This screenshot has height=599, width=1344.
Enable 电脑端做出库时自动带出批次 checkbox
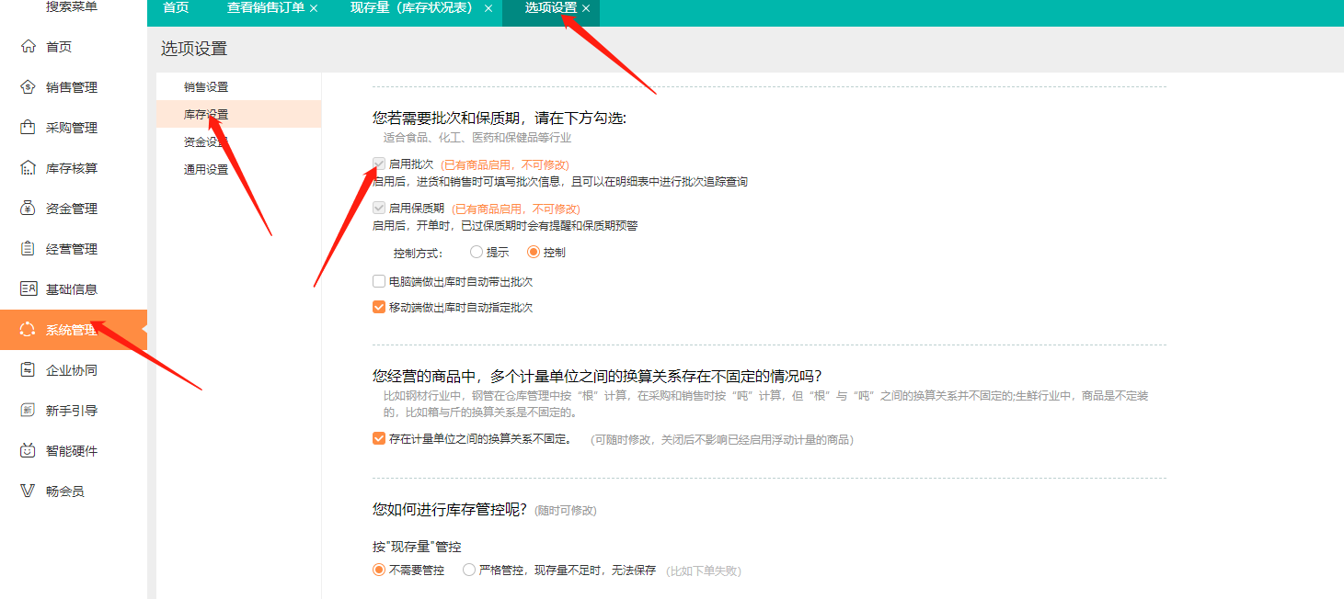pos(379,282)
